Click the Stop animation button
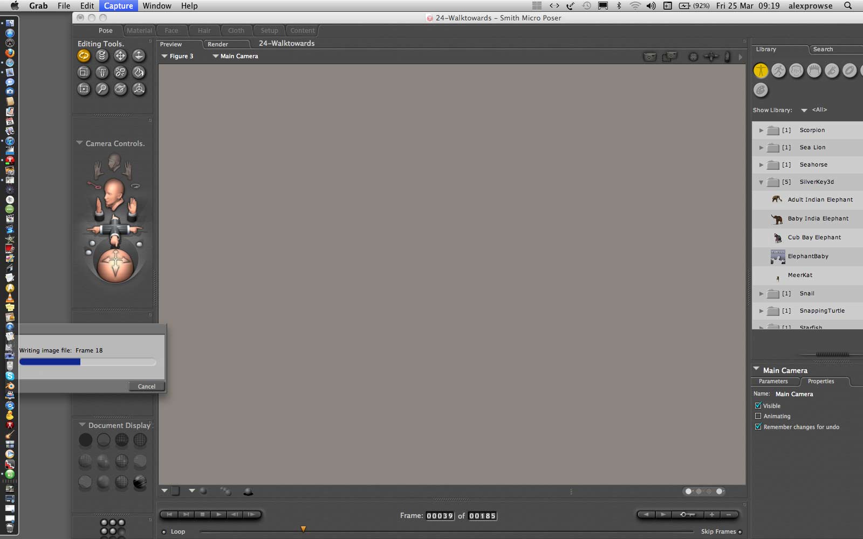This screenshot has height=539, width=863. 202,515
